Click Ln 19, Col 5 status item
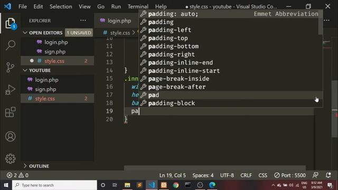 click(173, 175)
